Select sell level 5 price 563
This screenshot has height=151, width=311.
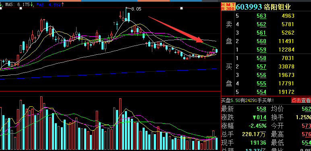coord(261,16)
